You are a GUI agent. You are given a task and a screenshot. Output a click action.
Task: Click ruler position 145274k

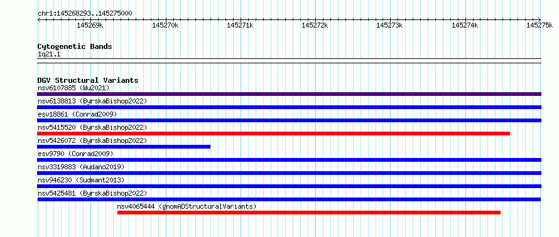click(465, 25)
